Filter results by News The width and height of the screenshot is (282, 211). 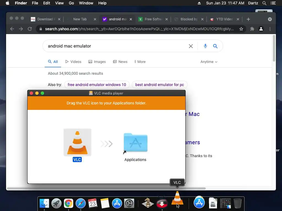click(x=120, y=62)
